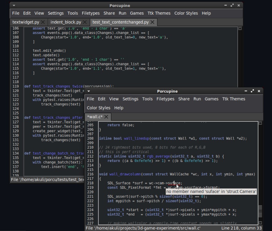Click the back window status bar file path
Viewport: 272px width, 231px height.
(47, 179)
